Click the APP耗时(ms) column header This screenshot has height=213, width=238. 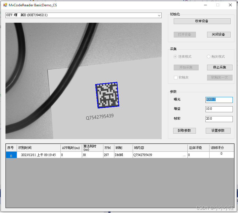click(x=71, y=148)
